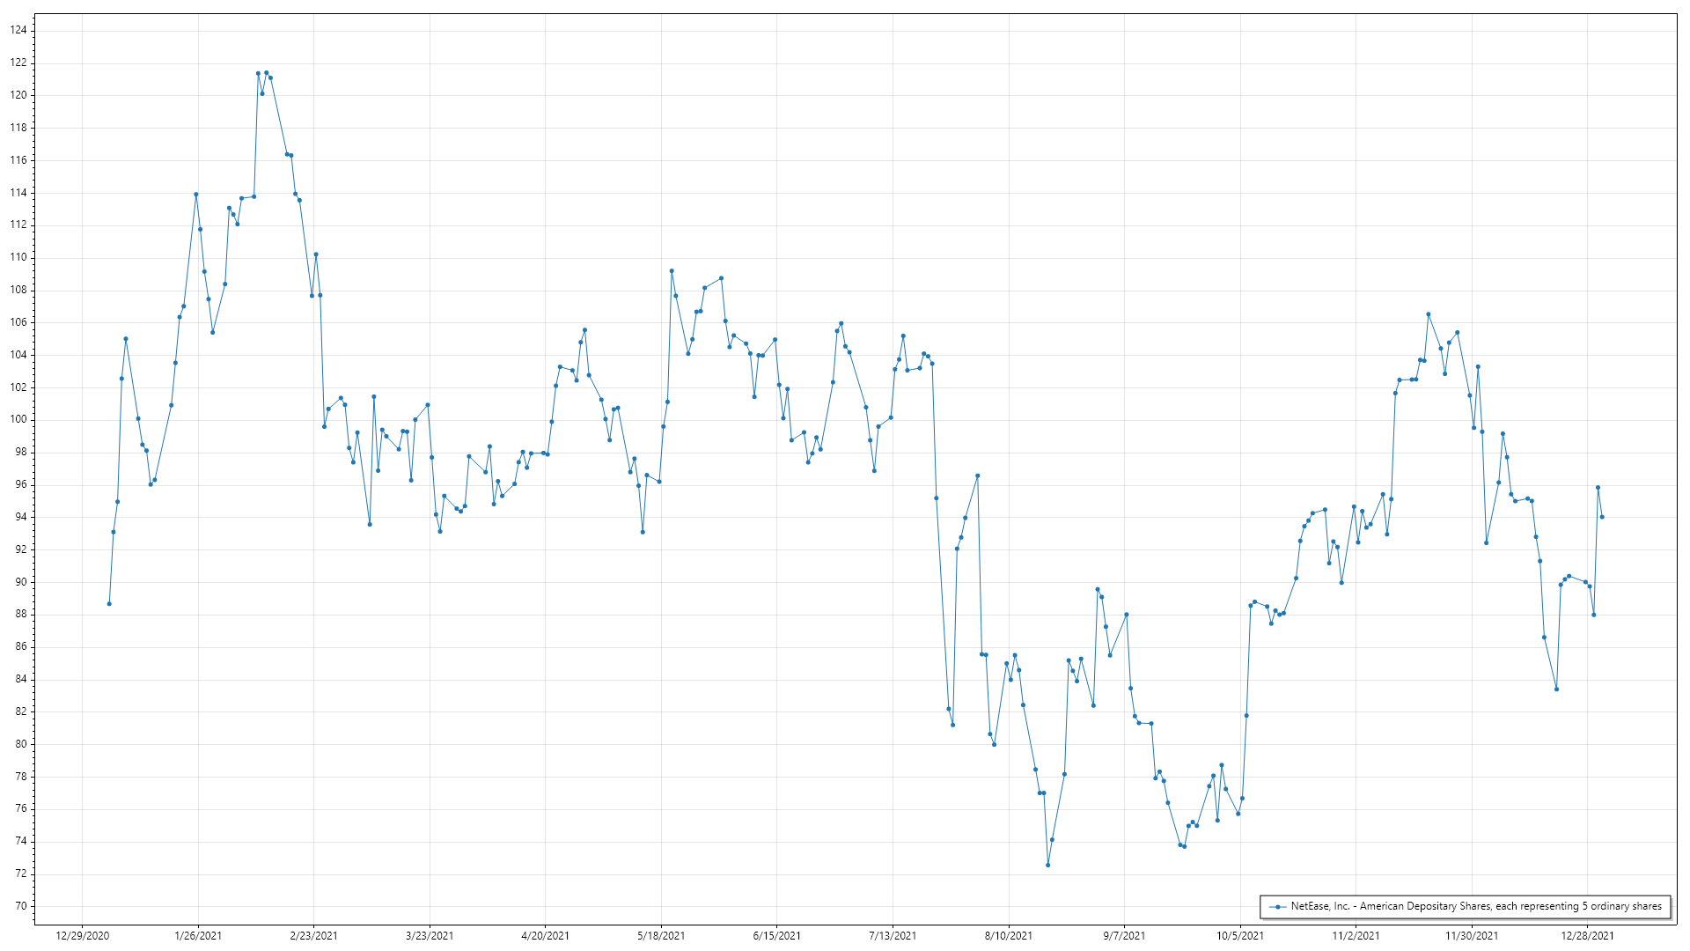Screen dimensions: 1690x951
Task: Click the 8/10/2021 x-axis date label
Action: 1009,935
